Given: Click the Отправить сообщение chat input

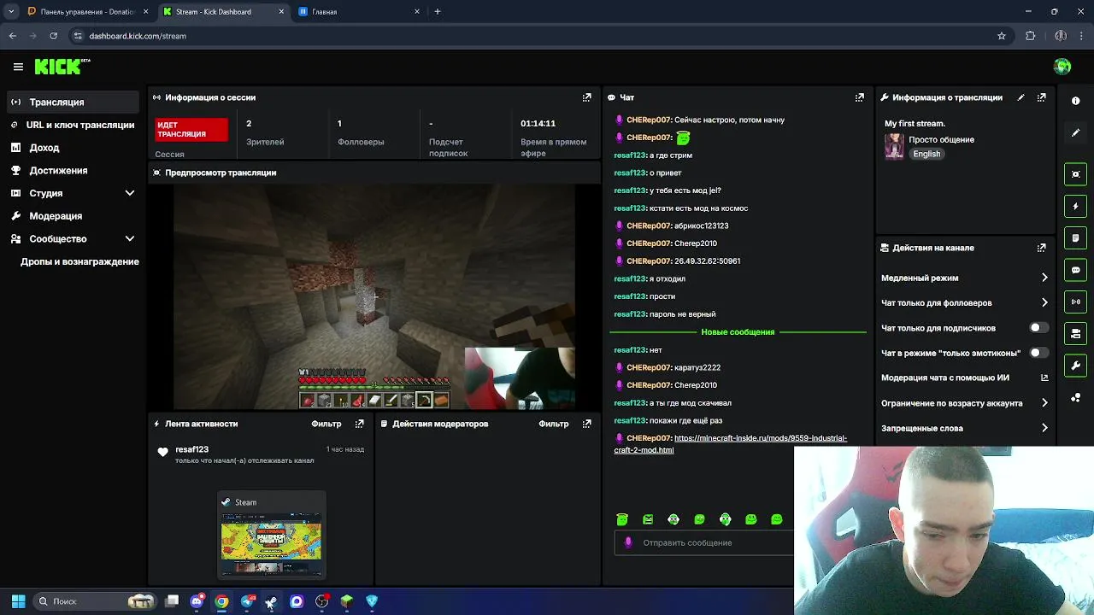Looking at the screenshot, I should click(703, 542).
